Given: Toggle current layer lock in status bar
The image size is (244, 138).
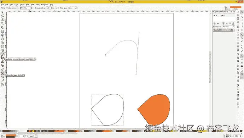Looking at the screenshot, I should tap(28, 136).
